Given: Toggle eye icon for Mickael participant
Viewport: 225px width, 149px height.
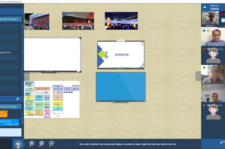Looking at the screenshot, I should 208,86.
